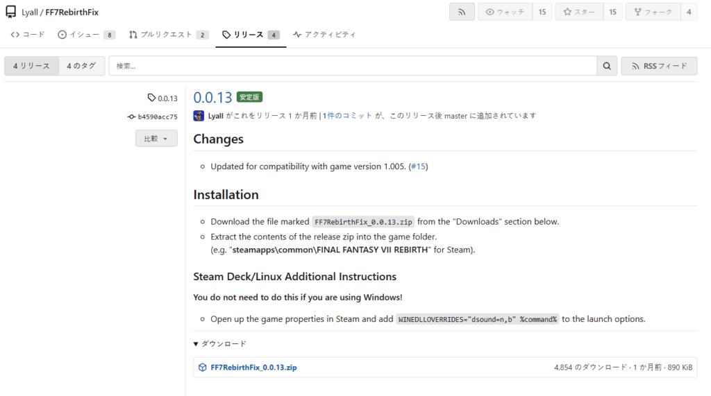Switch to the コード tab
Screen dimensions: 711x396
click(x=28, y=35)
